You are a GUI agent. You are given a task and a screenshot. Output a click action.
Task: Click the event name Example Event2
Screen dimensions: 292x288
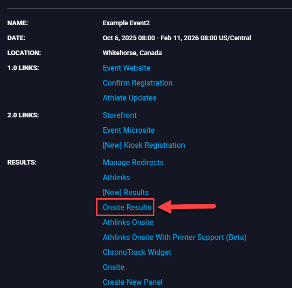point(126,23)
